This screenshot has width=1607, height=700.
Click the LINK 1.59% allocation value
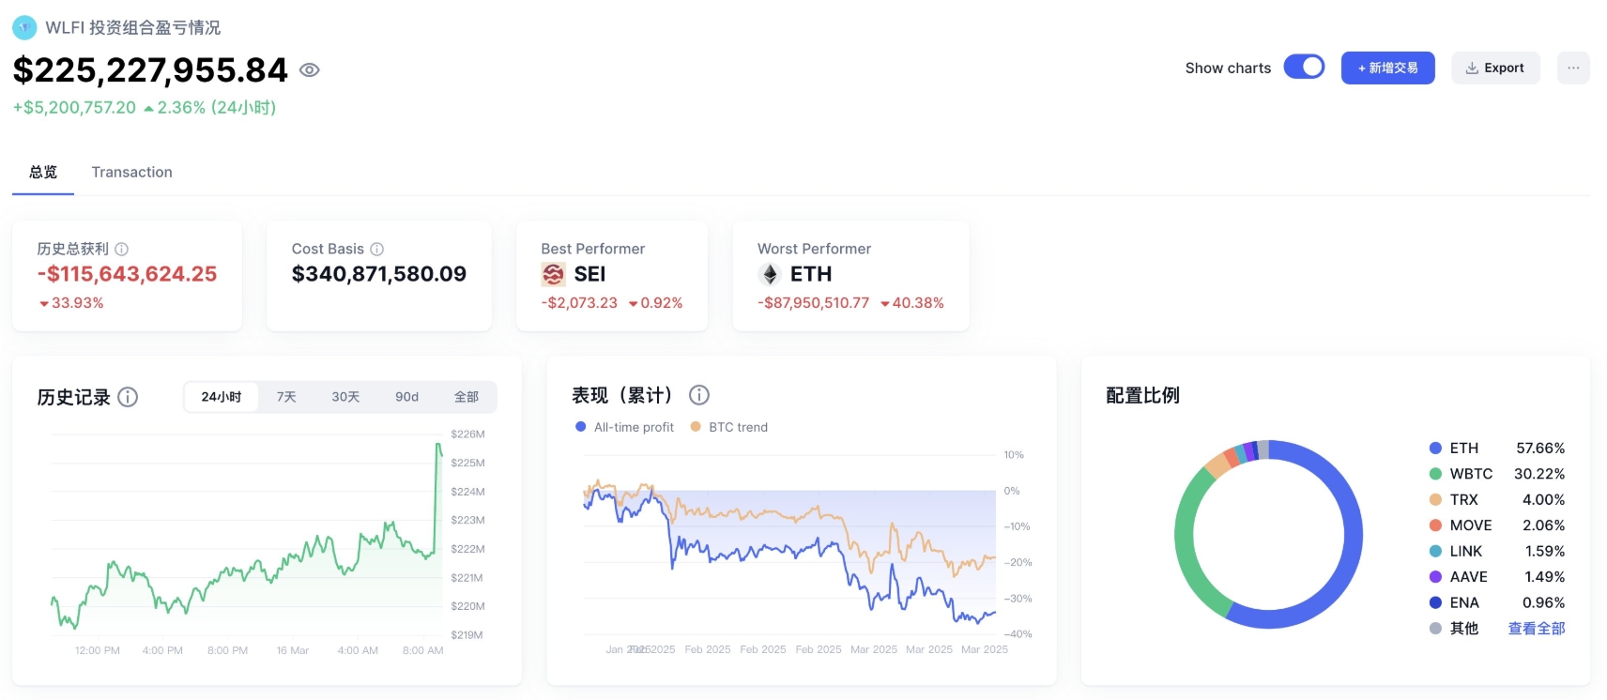[x=1545, y=552]
